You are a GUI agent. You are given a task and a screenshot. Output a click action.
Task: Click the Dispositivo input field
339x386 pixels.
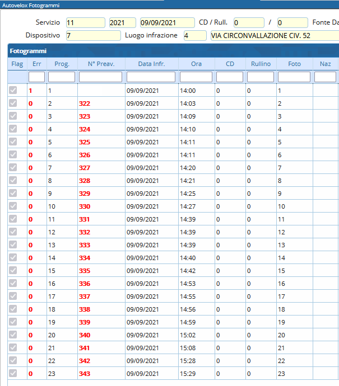[x=92, y=36]
